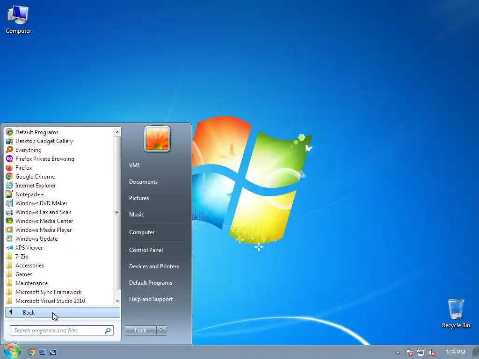Open Computer from the Start menu right pane
The width and height of the screenshot is (479, 359).
pos(142,232)
